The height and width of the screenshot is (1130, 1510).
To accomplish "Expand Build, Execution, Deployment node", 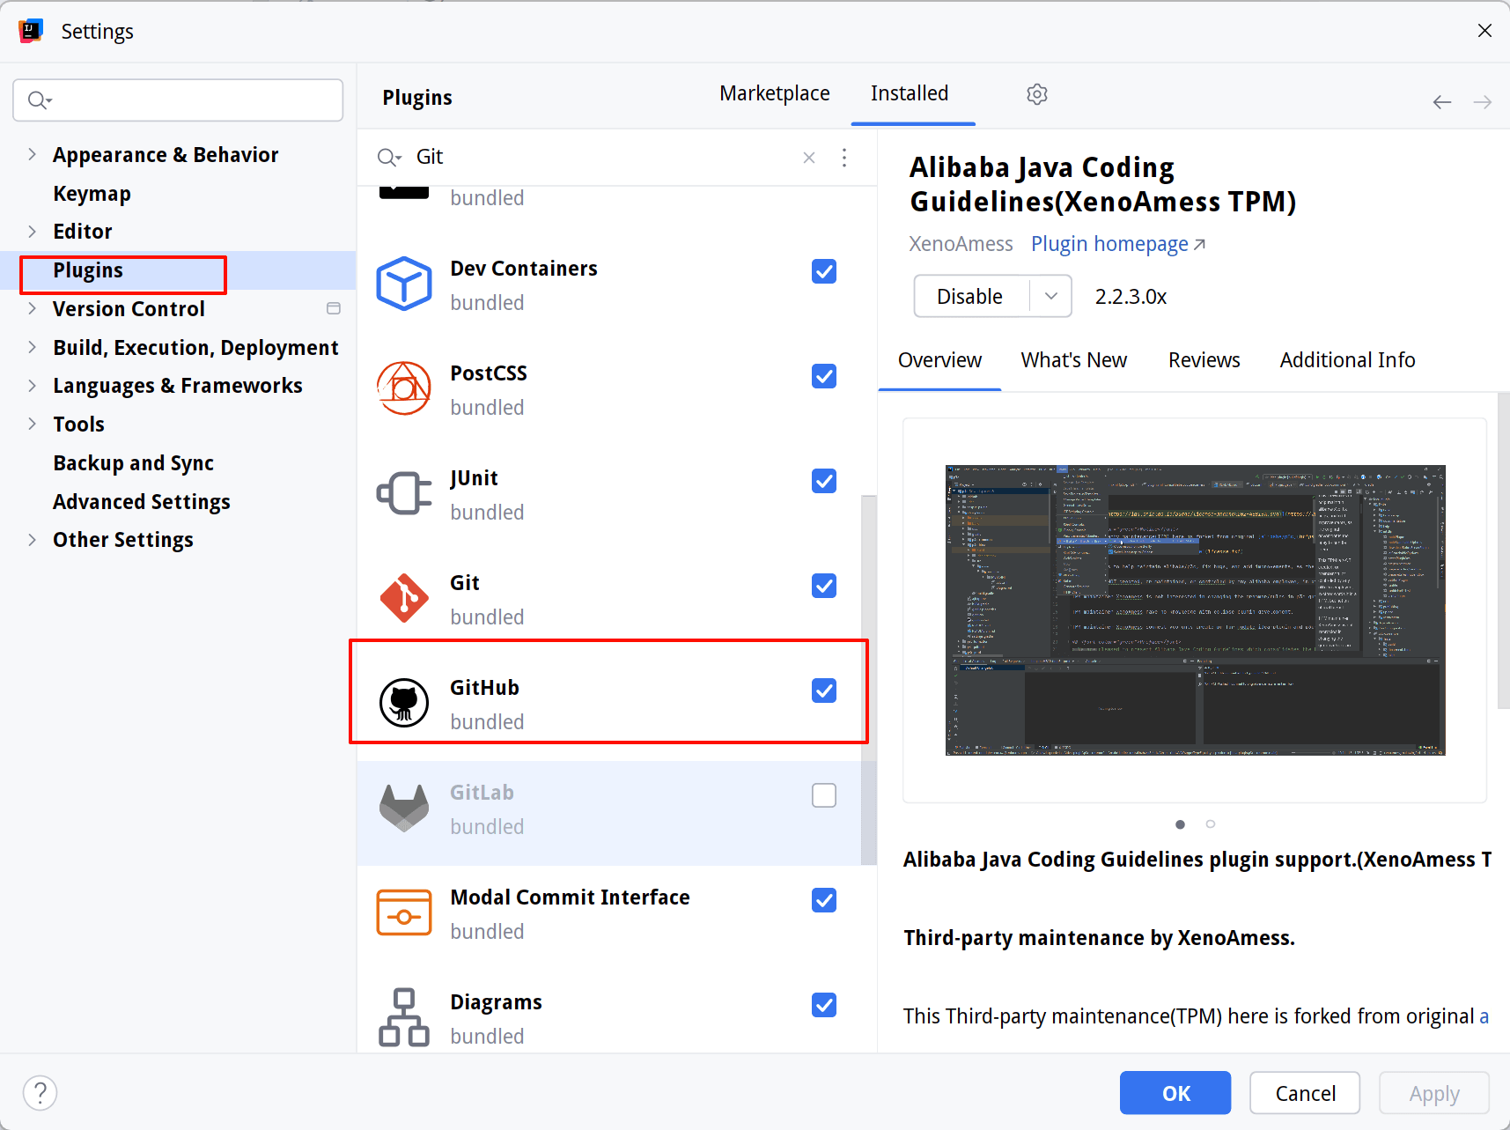I will pyautogui.click(x=33, y=347).
